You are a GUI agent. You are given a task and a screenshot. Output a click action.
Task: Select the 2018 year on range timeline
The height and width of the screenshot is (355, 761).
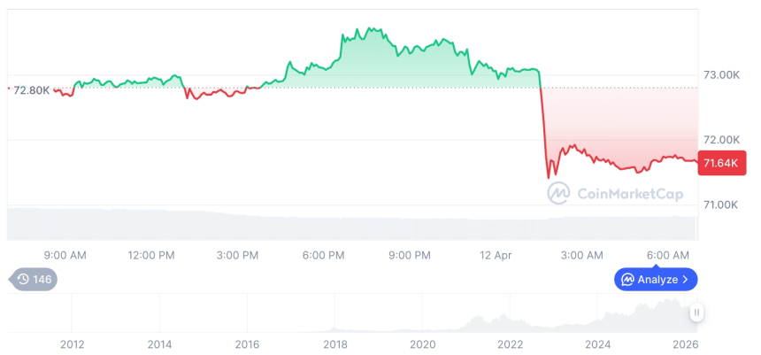(334, 343)
